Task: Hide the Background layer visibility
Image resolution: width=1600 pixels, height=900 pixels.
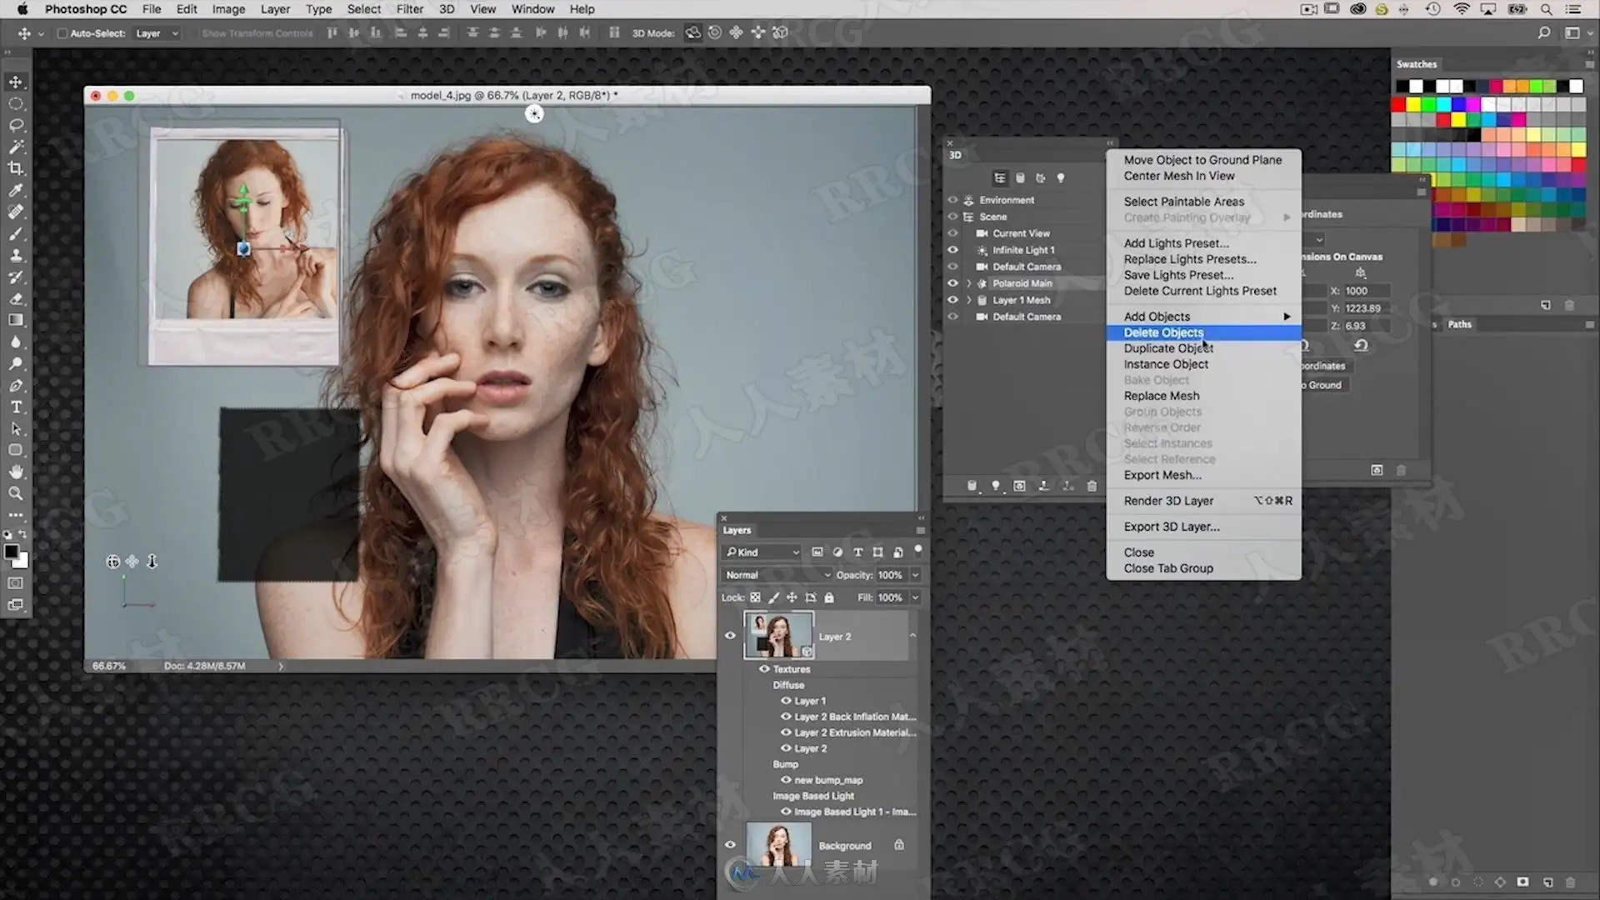Action: coord(730,845)
